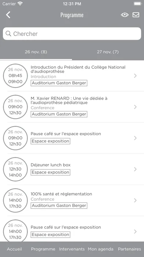Image resolution: width=144 pixels, height=257 pixels.
Task: Focus the Chercher search field
Action: point(72,34)
